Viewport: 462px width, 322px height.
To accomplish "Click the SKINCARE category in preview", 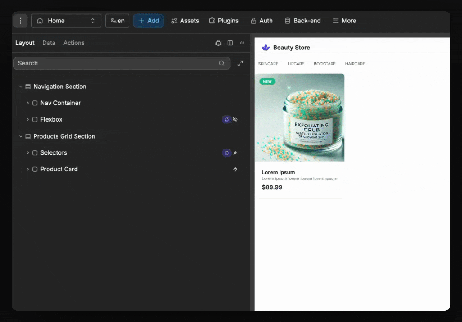I will pyautogui.click(x=268, y=64).
